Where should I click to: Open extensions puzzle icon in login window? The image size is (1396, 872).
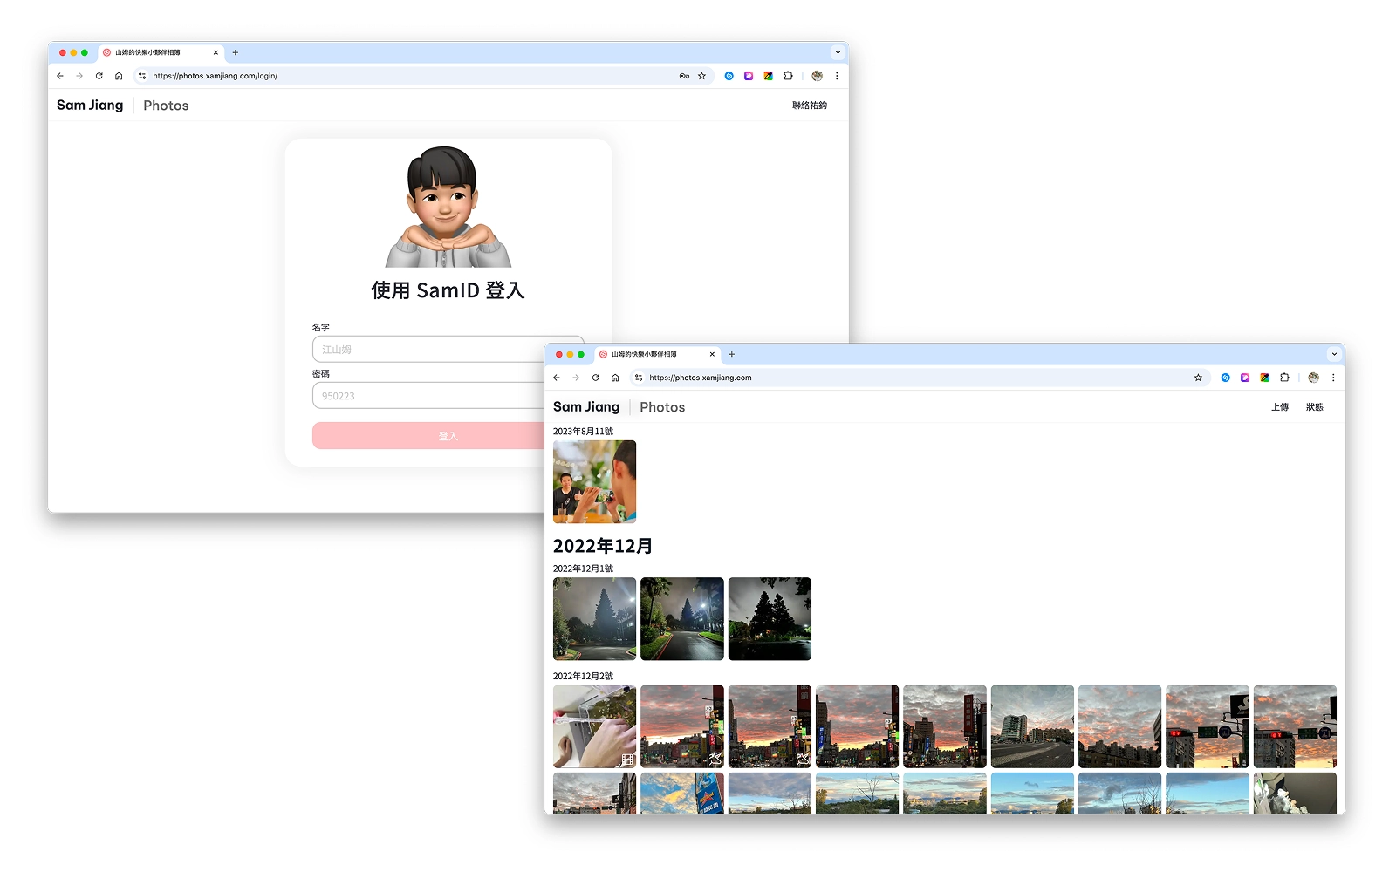tap(788, 76)
